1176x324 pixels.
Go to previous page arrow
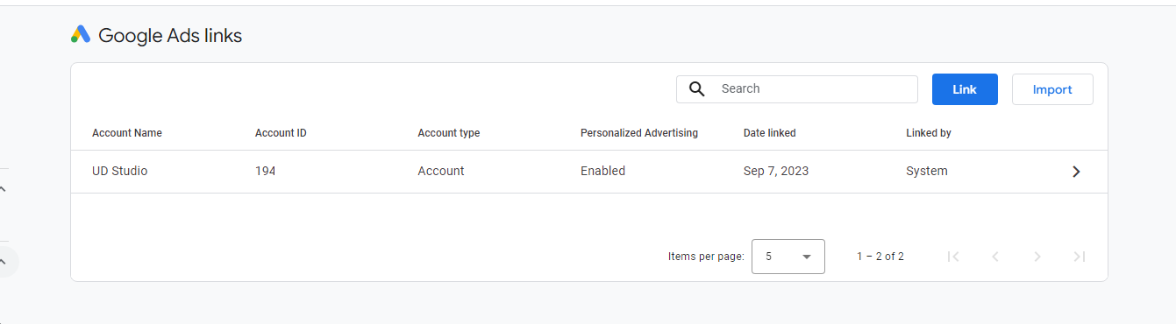995,257
